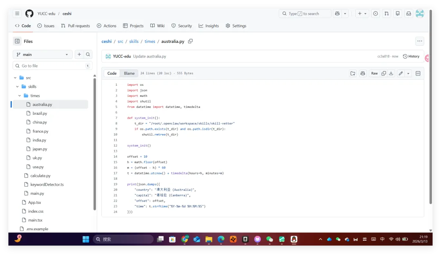This screenshot has width=441, height=254.
Task: Download the raw file icon
Action: coord(391,74)
